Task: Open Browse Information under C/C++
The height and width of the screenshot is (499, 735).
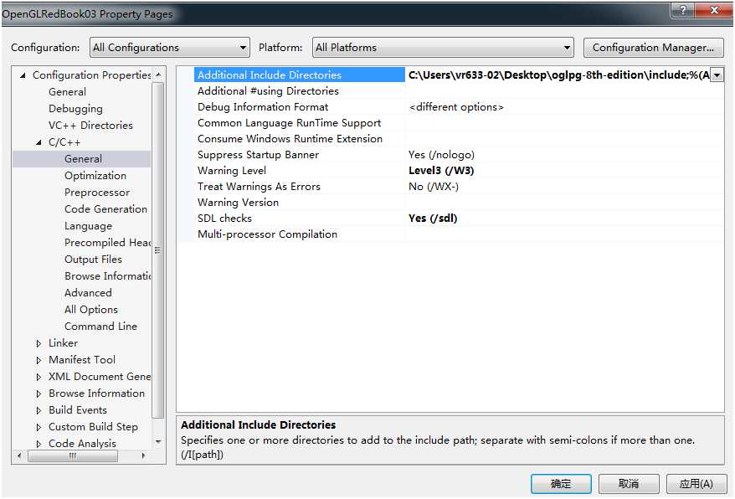Action: [x=107, y=276]
